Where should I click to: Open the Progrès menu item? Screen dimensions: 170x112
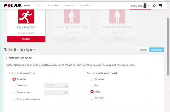pos(84,5)
